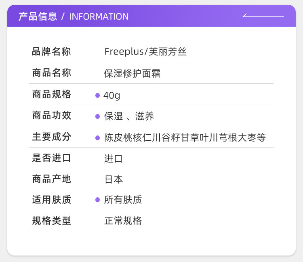Click the purple dot next to 所有肤质
The height and width of the screenshot is (262, 303).
(97, 200)
